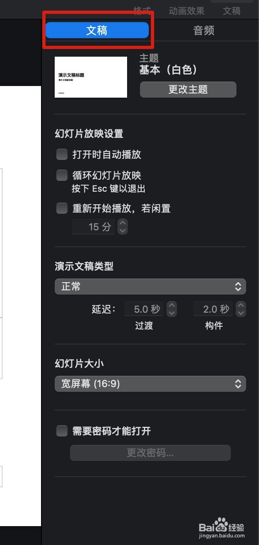
Task: Check 重新开始播放，若闲置 option
Action: point(62,208)
